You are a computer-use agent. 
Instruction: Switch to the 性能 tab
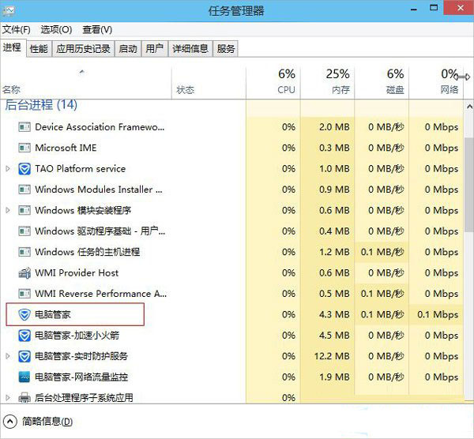click(39, 49)
